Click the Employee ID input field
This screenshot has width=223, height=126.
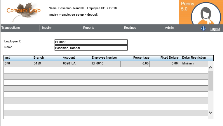point(91,42)
